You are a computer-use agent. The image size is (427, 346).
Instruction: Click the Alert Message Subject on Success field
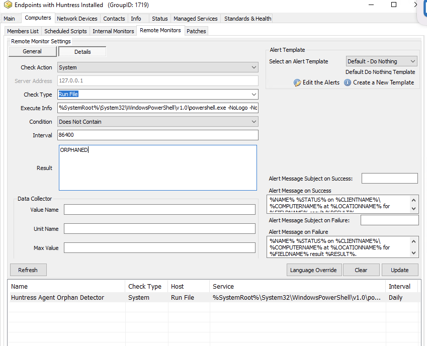pos(390,179)
